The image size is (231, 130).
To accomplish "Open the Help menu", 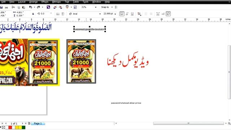I will point(107,2).
